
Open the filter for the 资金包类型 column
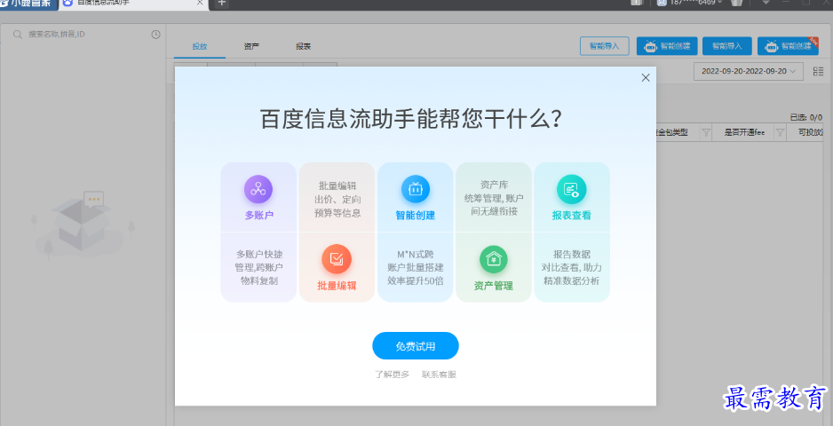click(x=705, y=133)
